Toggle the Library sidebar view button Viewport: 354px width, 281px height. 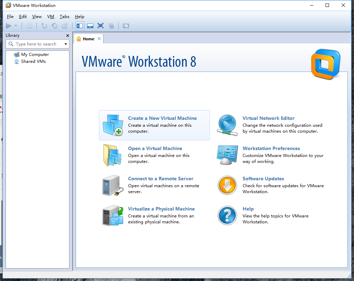pyautogui.click(x=80, y=26)
